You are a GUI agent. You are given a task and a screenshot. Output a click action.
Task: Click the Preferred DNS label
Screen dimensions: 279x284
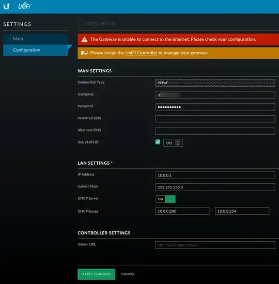click(89, 118)
